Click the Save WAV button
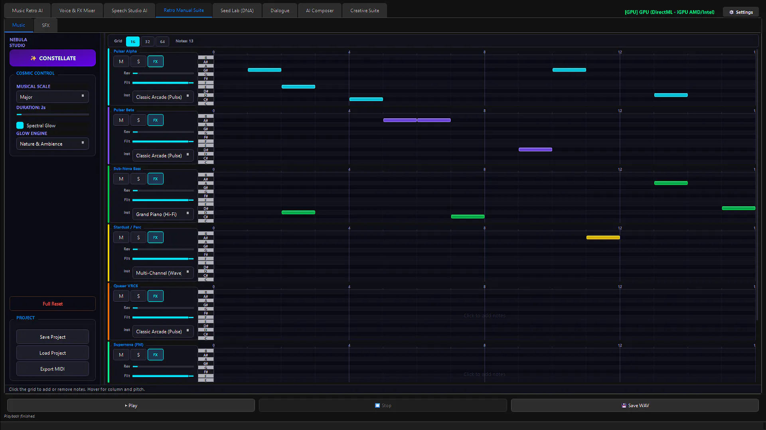Viewport: 766px width, 430px height. 635,405
